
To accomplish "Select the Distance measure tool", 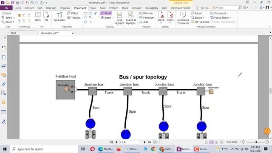I will coord(146,13).
